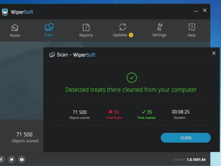Image resolution: width=221 pixels, height=166 pixels.
Task: Click the WiperSoft shield logo
Action: pyautogui.click(x=5, y=12)
